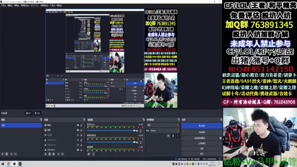This screenshot has height=167, width=297.
Task: Move the source down in the Sources list
Action: [62, 154]
